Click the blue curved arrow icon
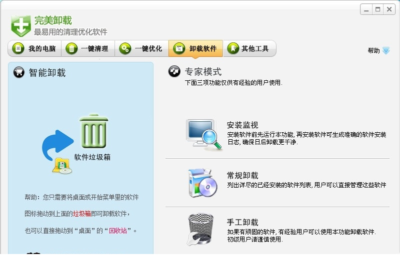The height and width of the screenshot is (264, 400). pyautogui.click(x=57, y=145)
